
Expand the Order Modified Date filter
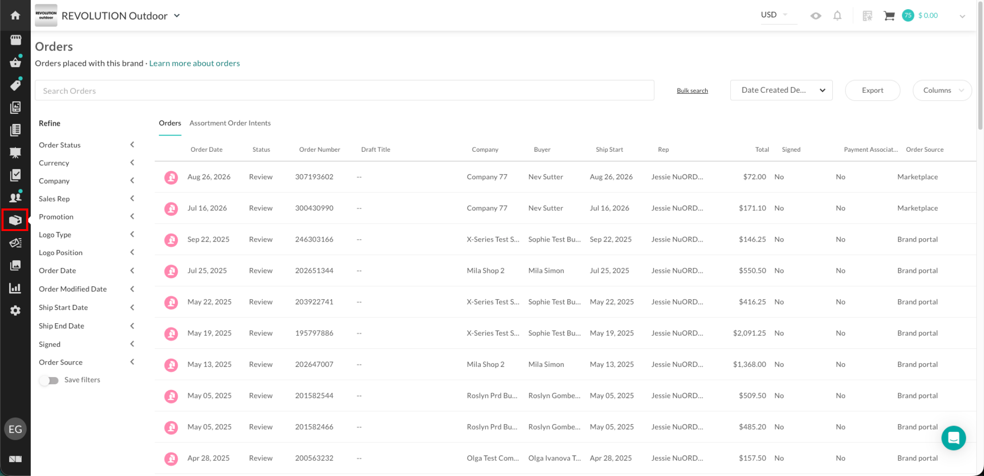[132, 289]
